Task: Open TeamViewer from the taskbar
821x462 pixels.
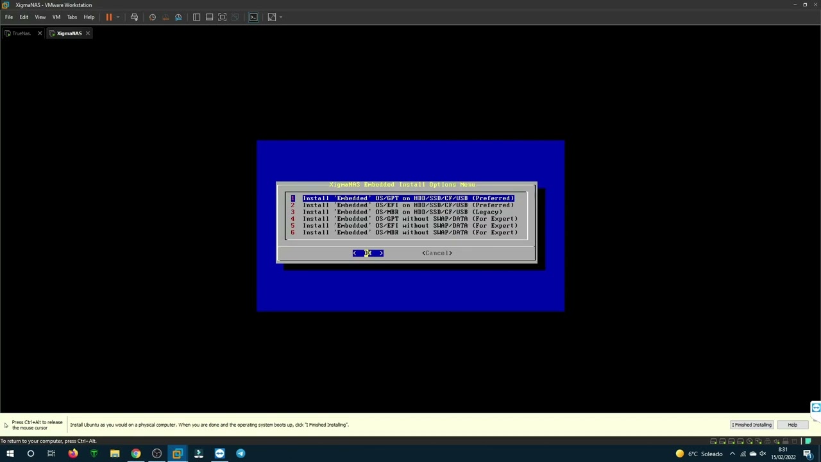Action: pyautogui.click(x=219, y=454)
